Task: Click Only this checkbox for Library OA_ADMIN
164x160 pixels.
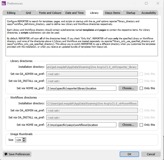Action: tap(141, 74)
